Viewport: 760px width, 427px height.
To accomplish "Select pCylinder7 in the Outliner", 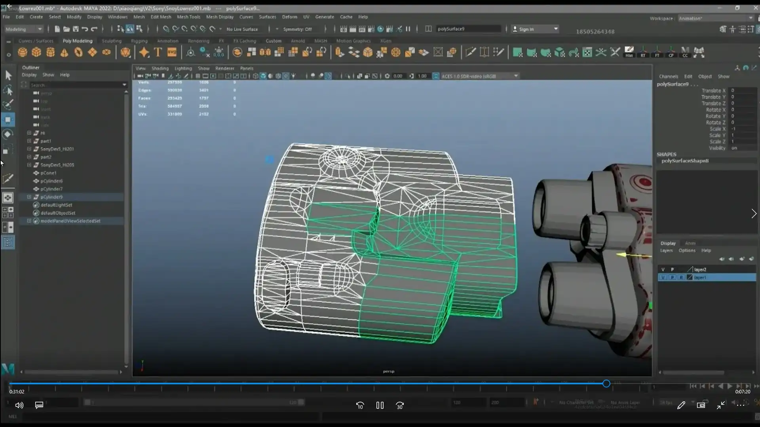I will (51, 189).
